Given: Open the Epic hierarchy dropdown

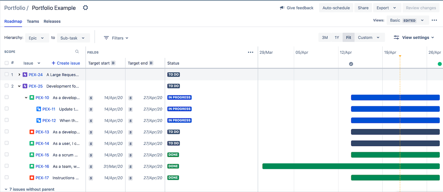Looking at the screenshot, I should [37, 38].
